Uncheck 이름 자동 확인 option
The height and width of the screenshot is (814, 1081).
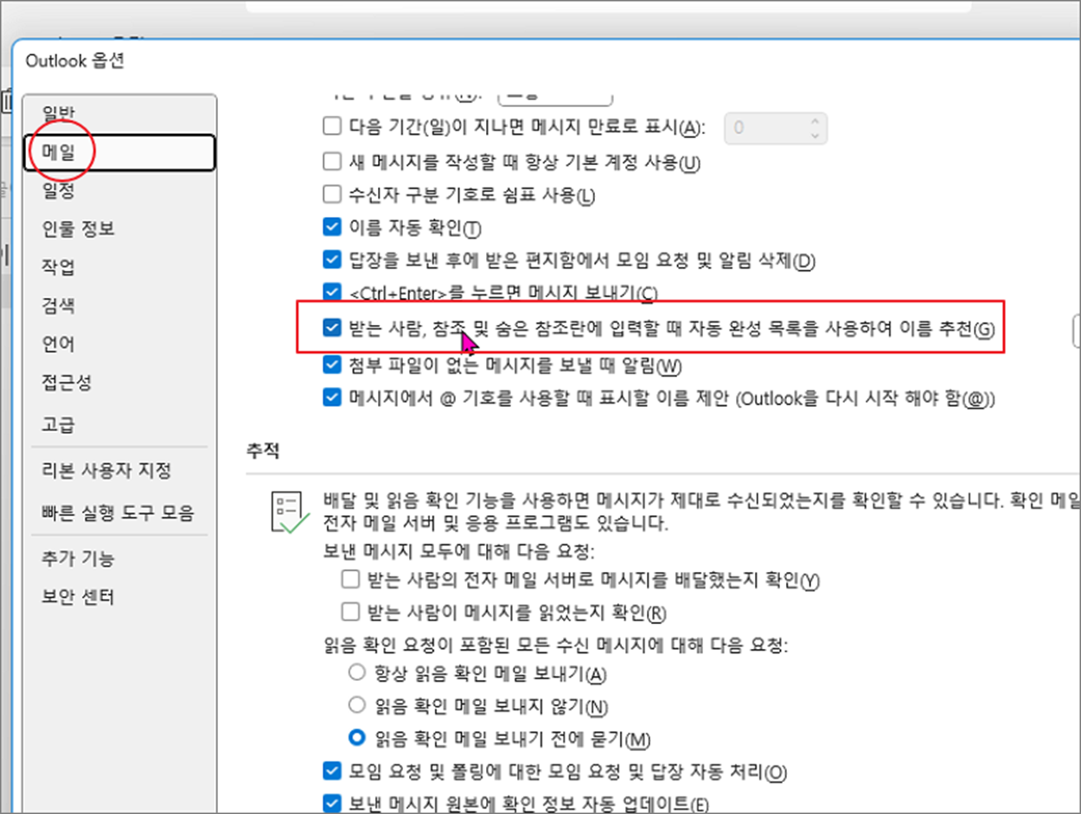[332, 228]
